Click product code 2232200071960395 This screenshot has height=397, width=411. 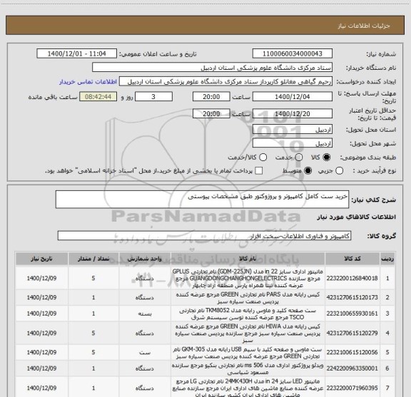coord(352,388)
